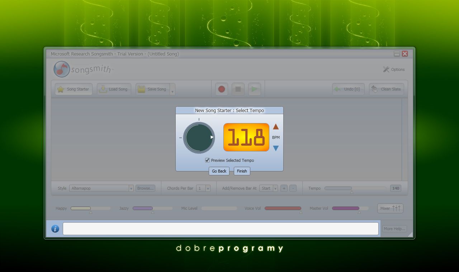Click the tempo dial knob
459x272 pixels.
pos(199,137)
